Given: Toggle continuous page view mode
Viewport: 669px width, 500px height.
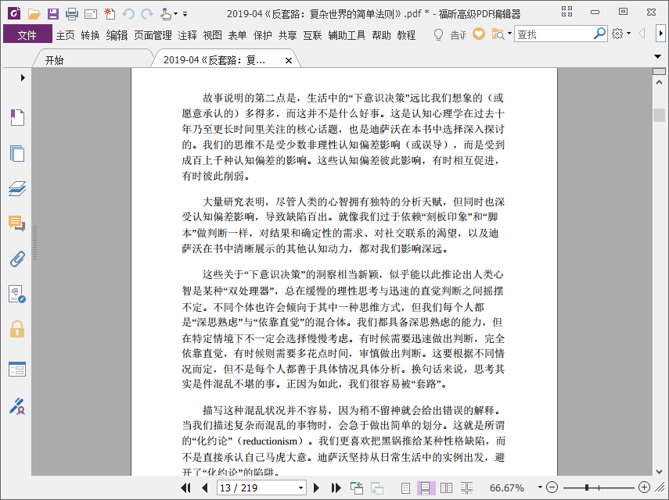Looking at the screenshot, I should point(426,488).
